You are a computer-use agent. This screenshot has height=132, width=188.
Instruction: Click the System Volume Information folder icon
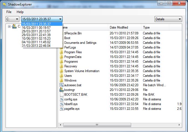tap(61, 71)
